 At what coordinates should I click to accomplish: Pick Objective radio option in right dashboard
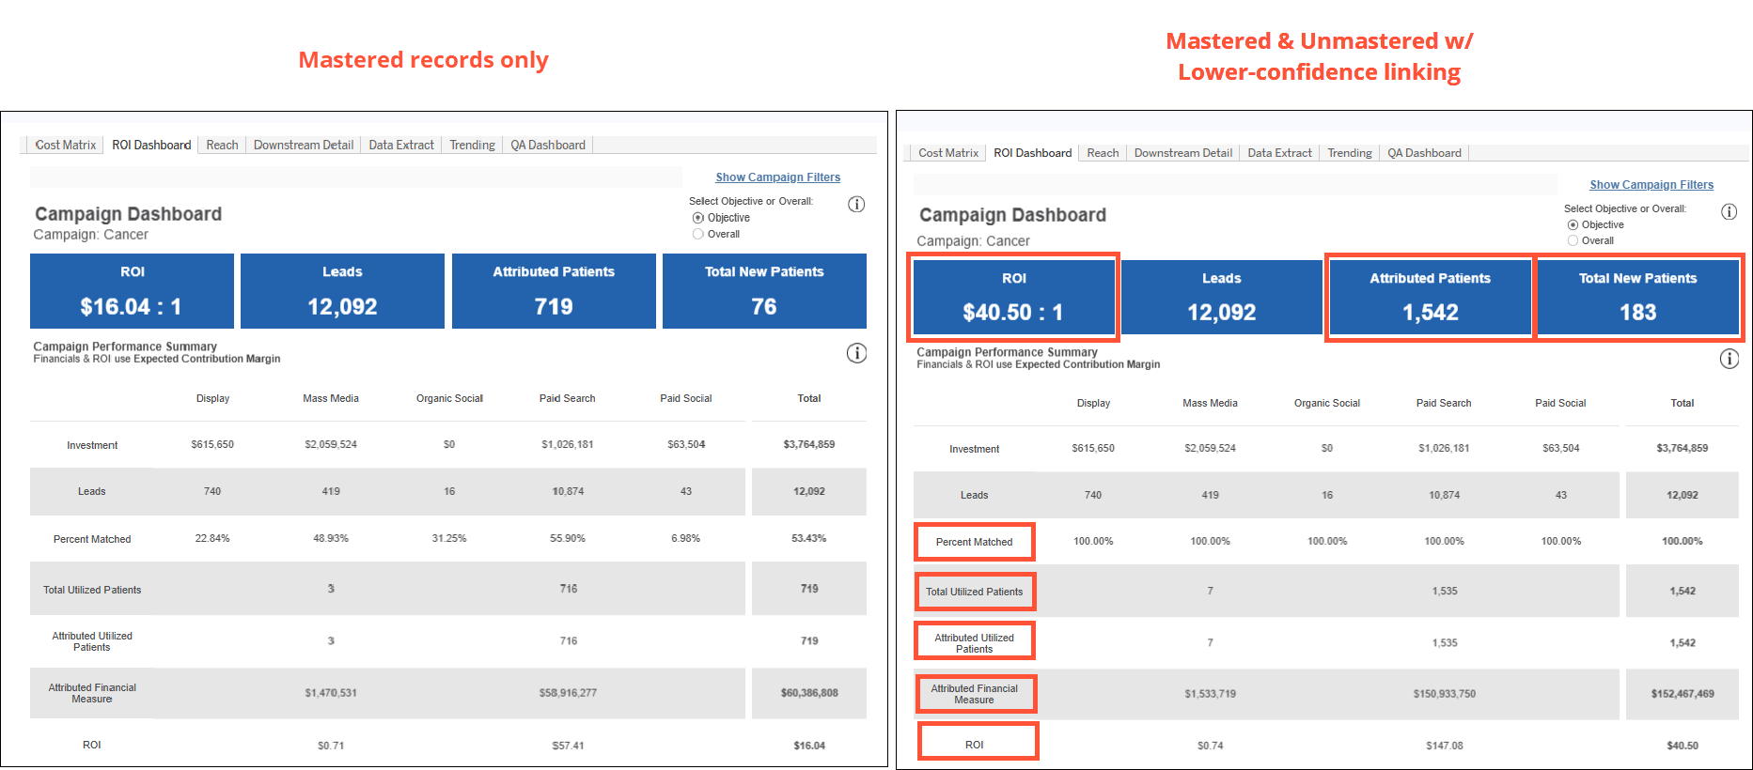(x=1573, y=225)
